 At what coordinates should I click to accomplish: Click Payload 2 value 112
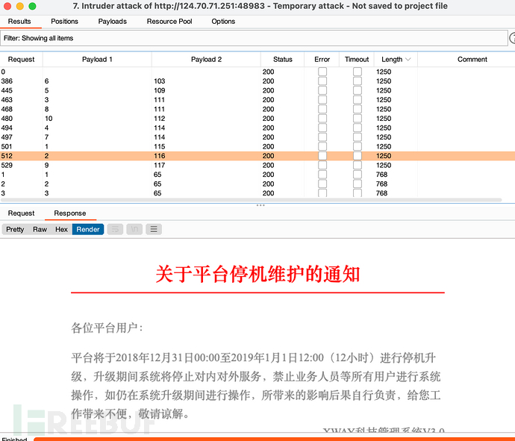(x=159, y=118)
